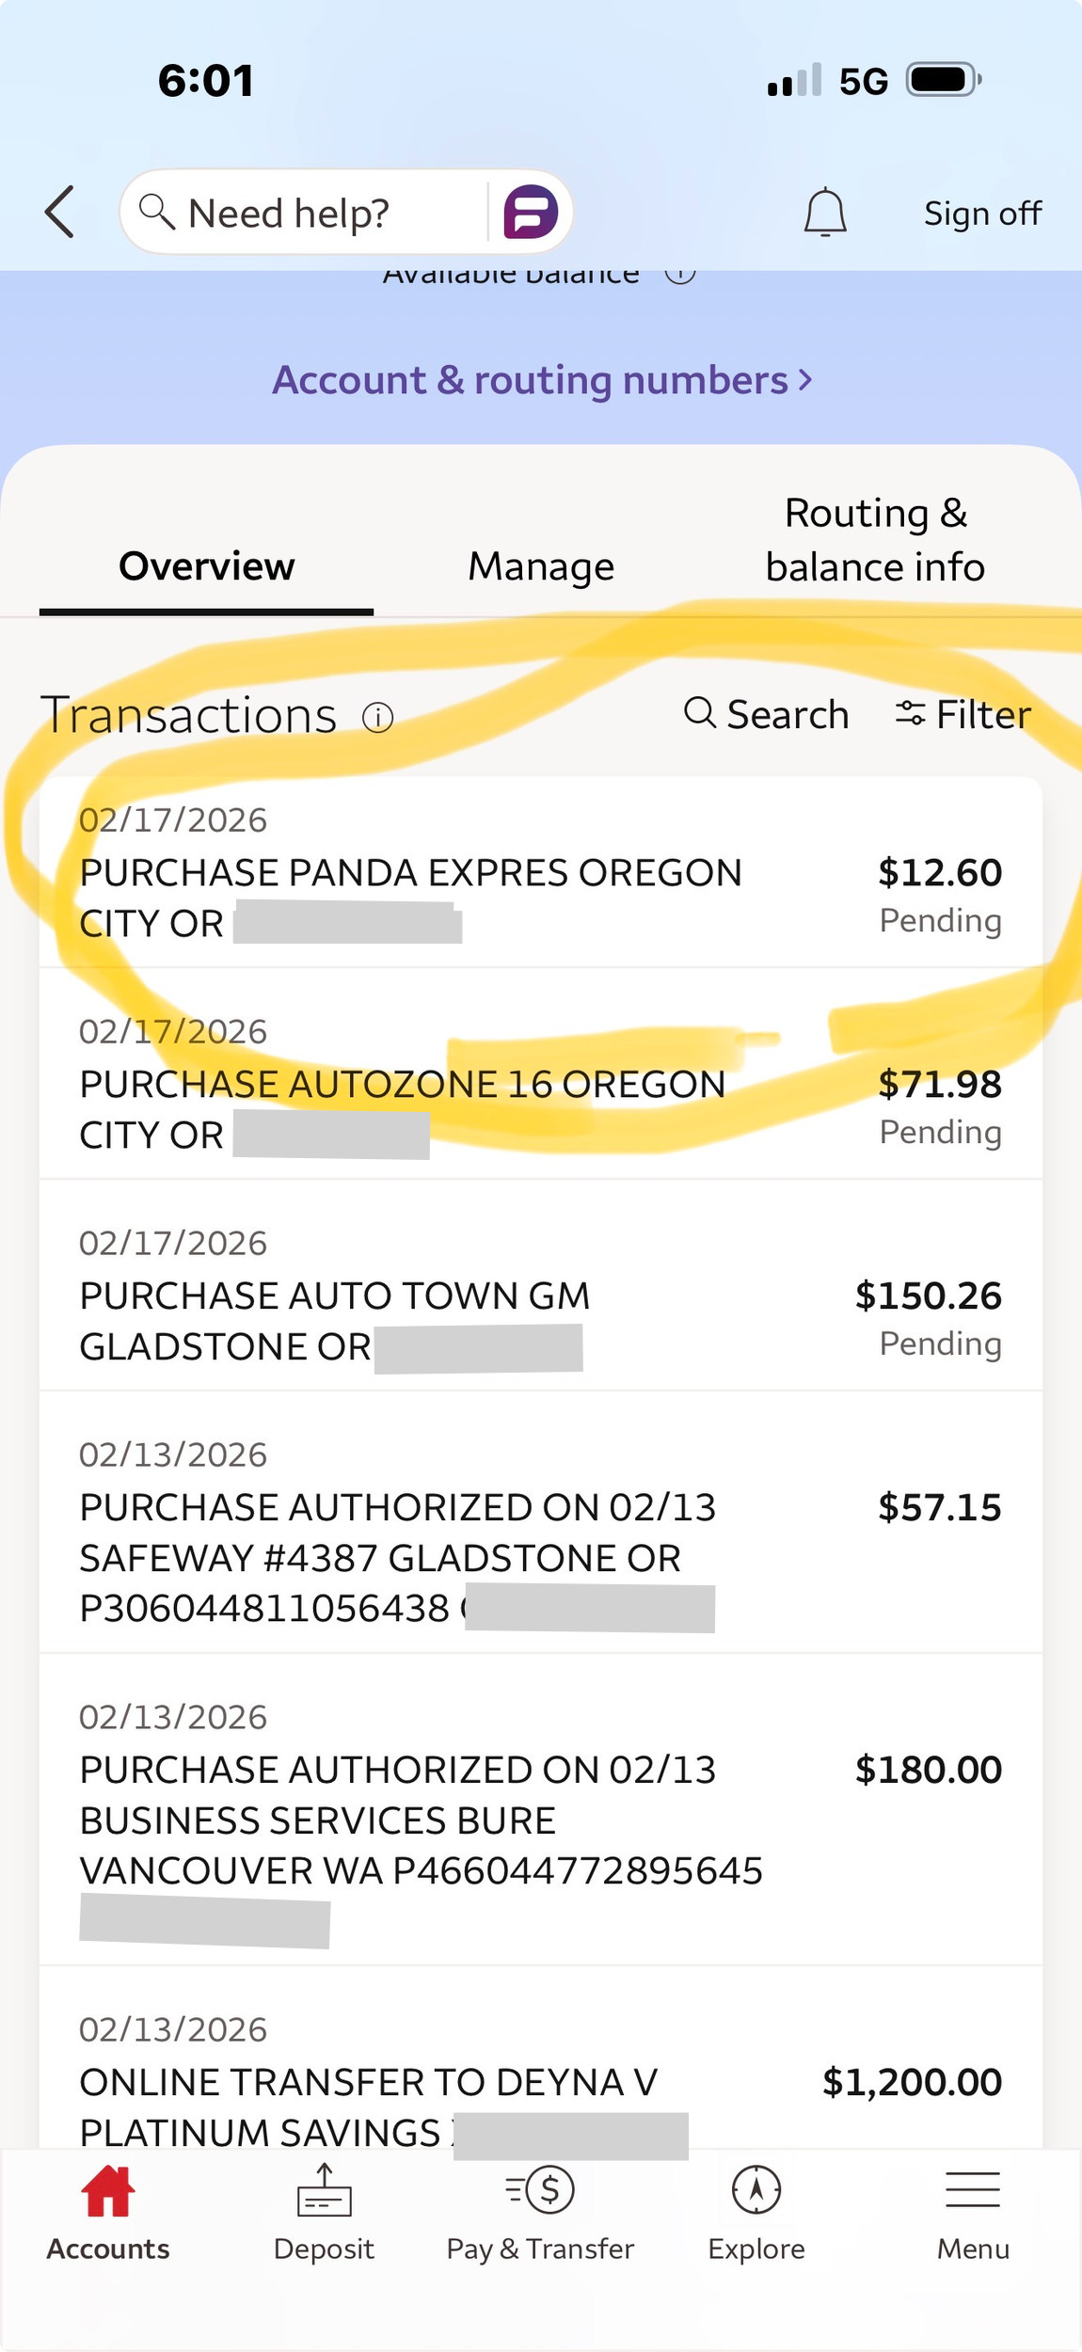Open the AutoZone $71.98 pending transaction

(x=541, y=1085)
